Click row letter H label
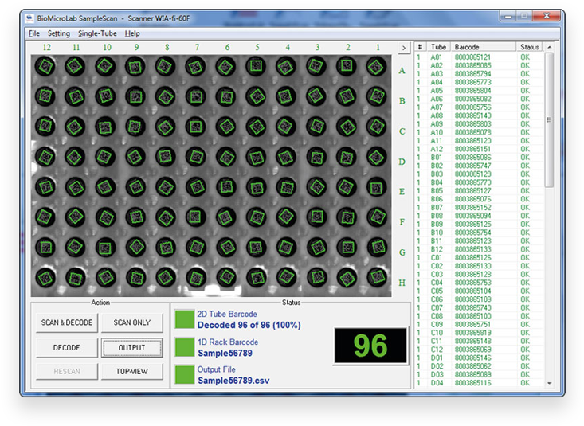 coord(402,283)
